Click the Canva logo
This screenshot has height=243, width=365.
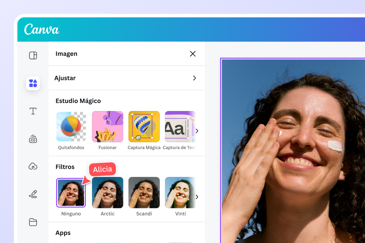(x=41, y=29)
